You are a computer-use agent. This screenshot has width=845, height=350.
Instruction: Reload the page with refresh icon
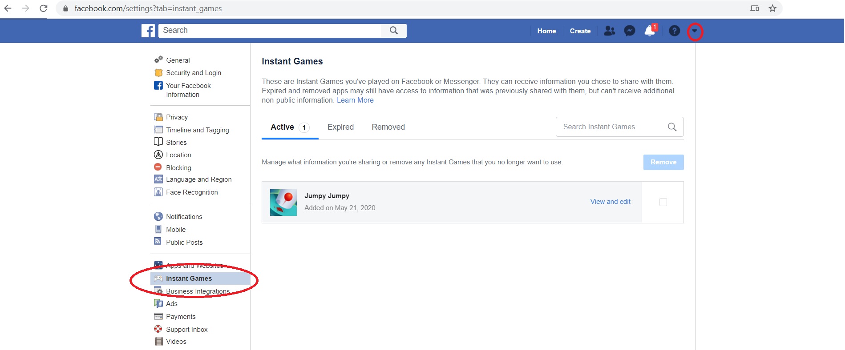coord(43,8)
